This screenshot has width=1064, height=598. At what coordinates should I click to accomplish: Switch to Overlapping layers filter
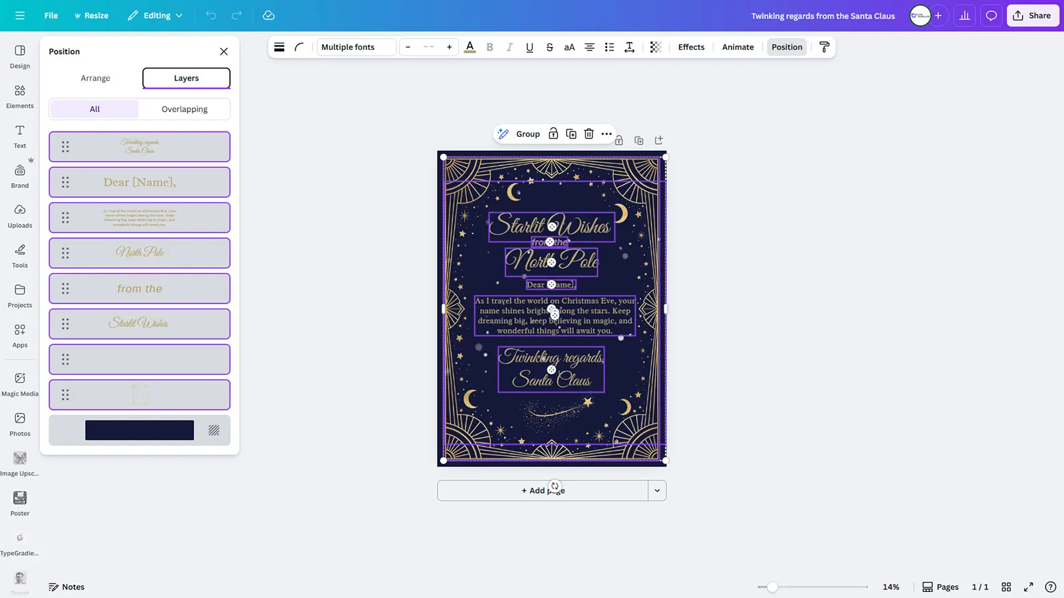click(184, 109)
